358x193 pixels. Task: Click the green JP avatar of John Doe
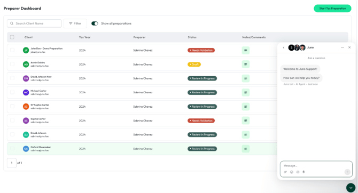26,50
